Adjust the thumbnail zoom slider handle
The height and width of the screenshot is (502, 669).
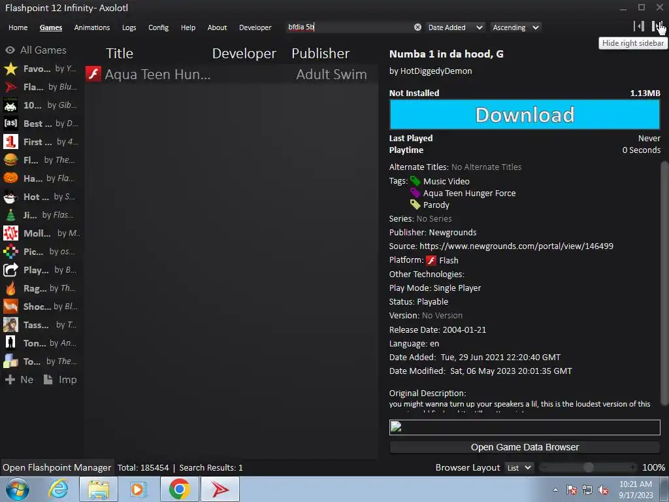tap(589, 467)
